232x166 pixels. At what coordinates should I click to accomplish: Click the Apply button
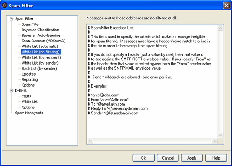[192, 158]
